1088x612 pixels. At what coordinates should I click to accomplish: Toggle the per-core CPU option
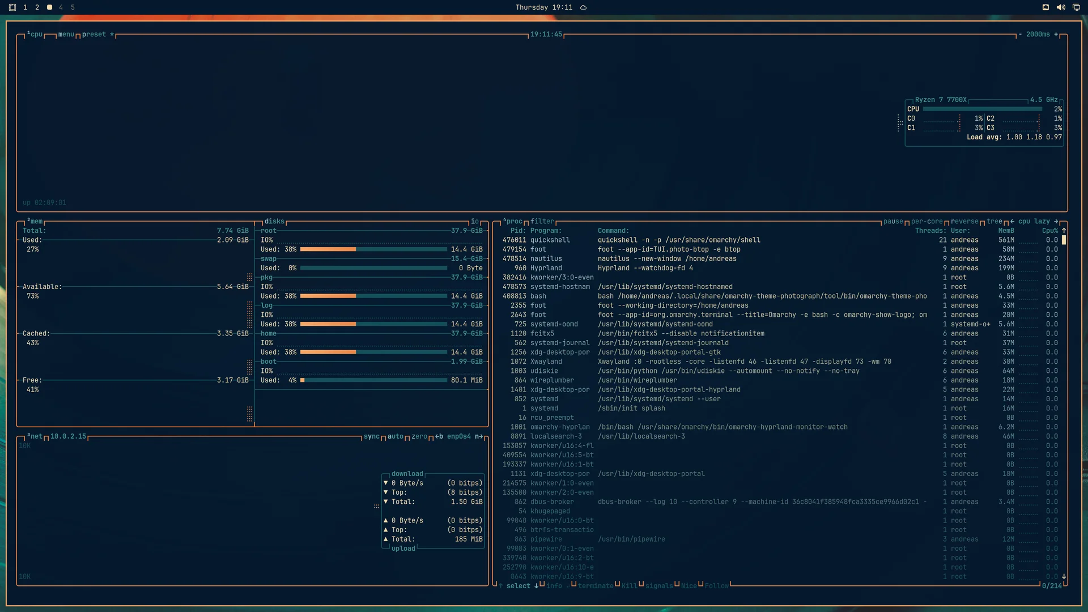point(926,222)
